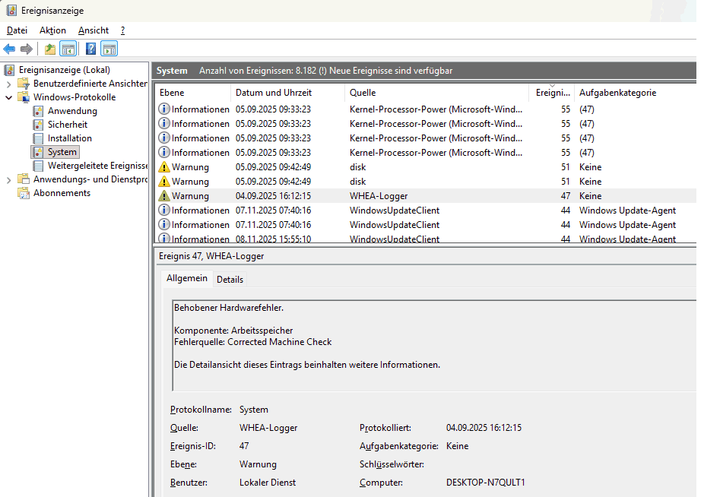Image resolution: width=704 pixels, height=497 pixels.
Task: Click the Back arrow toolbar icon
Action: [9, 49]
